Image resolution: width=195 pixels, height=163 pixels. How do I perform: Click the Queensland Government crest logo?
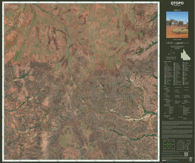(x=191, y=159)
